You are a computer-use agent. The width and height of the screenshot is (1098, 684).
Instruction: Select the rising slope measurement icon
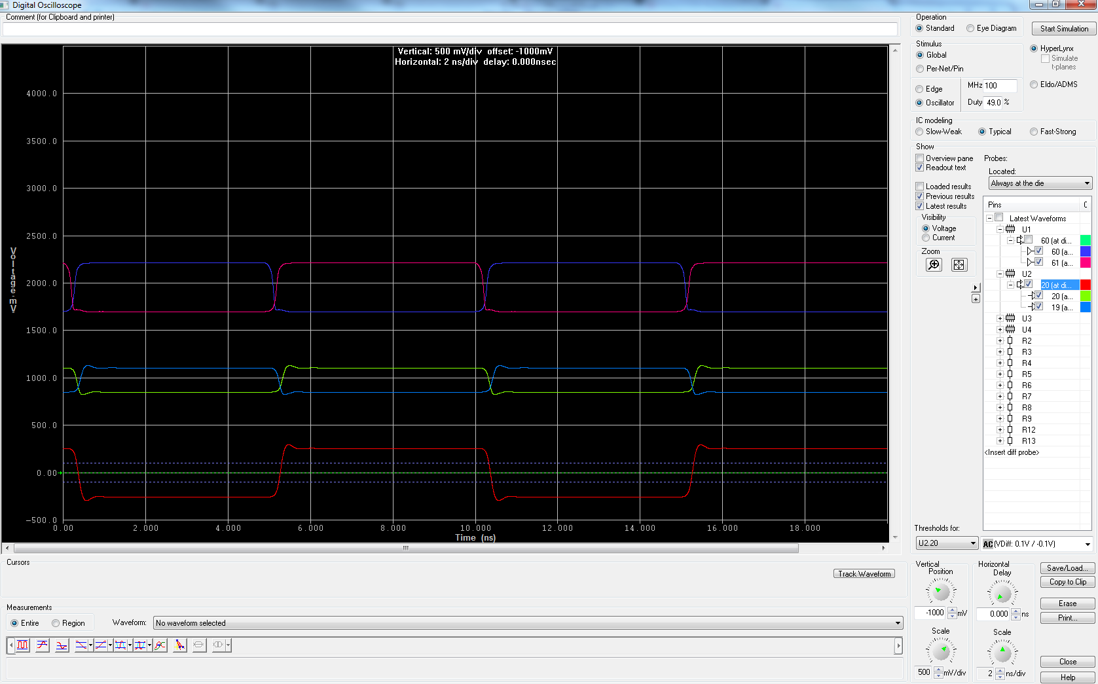click(101, 645)
